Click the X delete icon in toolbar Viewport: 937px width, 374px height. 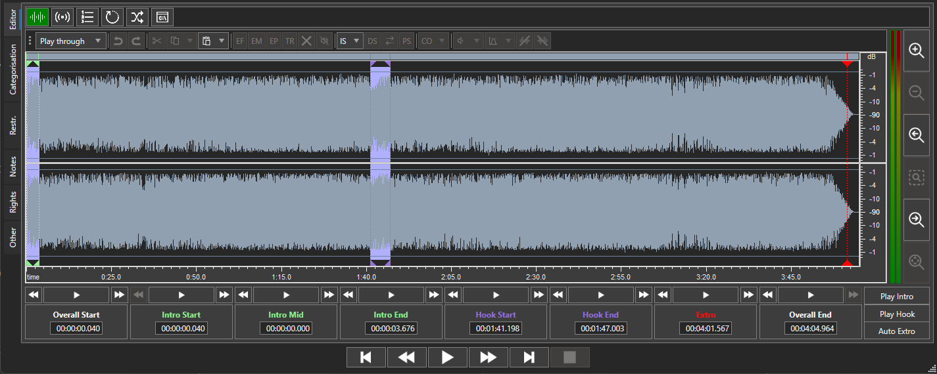click(x=306, y=41)
